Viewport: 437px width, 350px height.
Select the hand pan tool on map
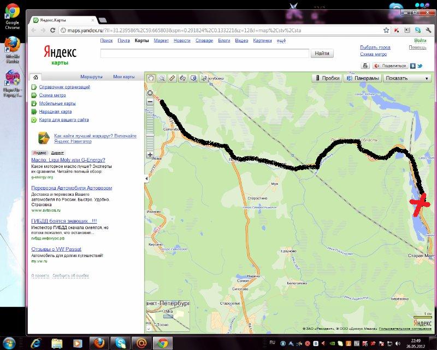(151, 78)
